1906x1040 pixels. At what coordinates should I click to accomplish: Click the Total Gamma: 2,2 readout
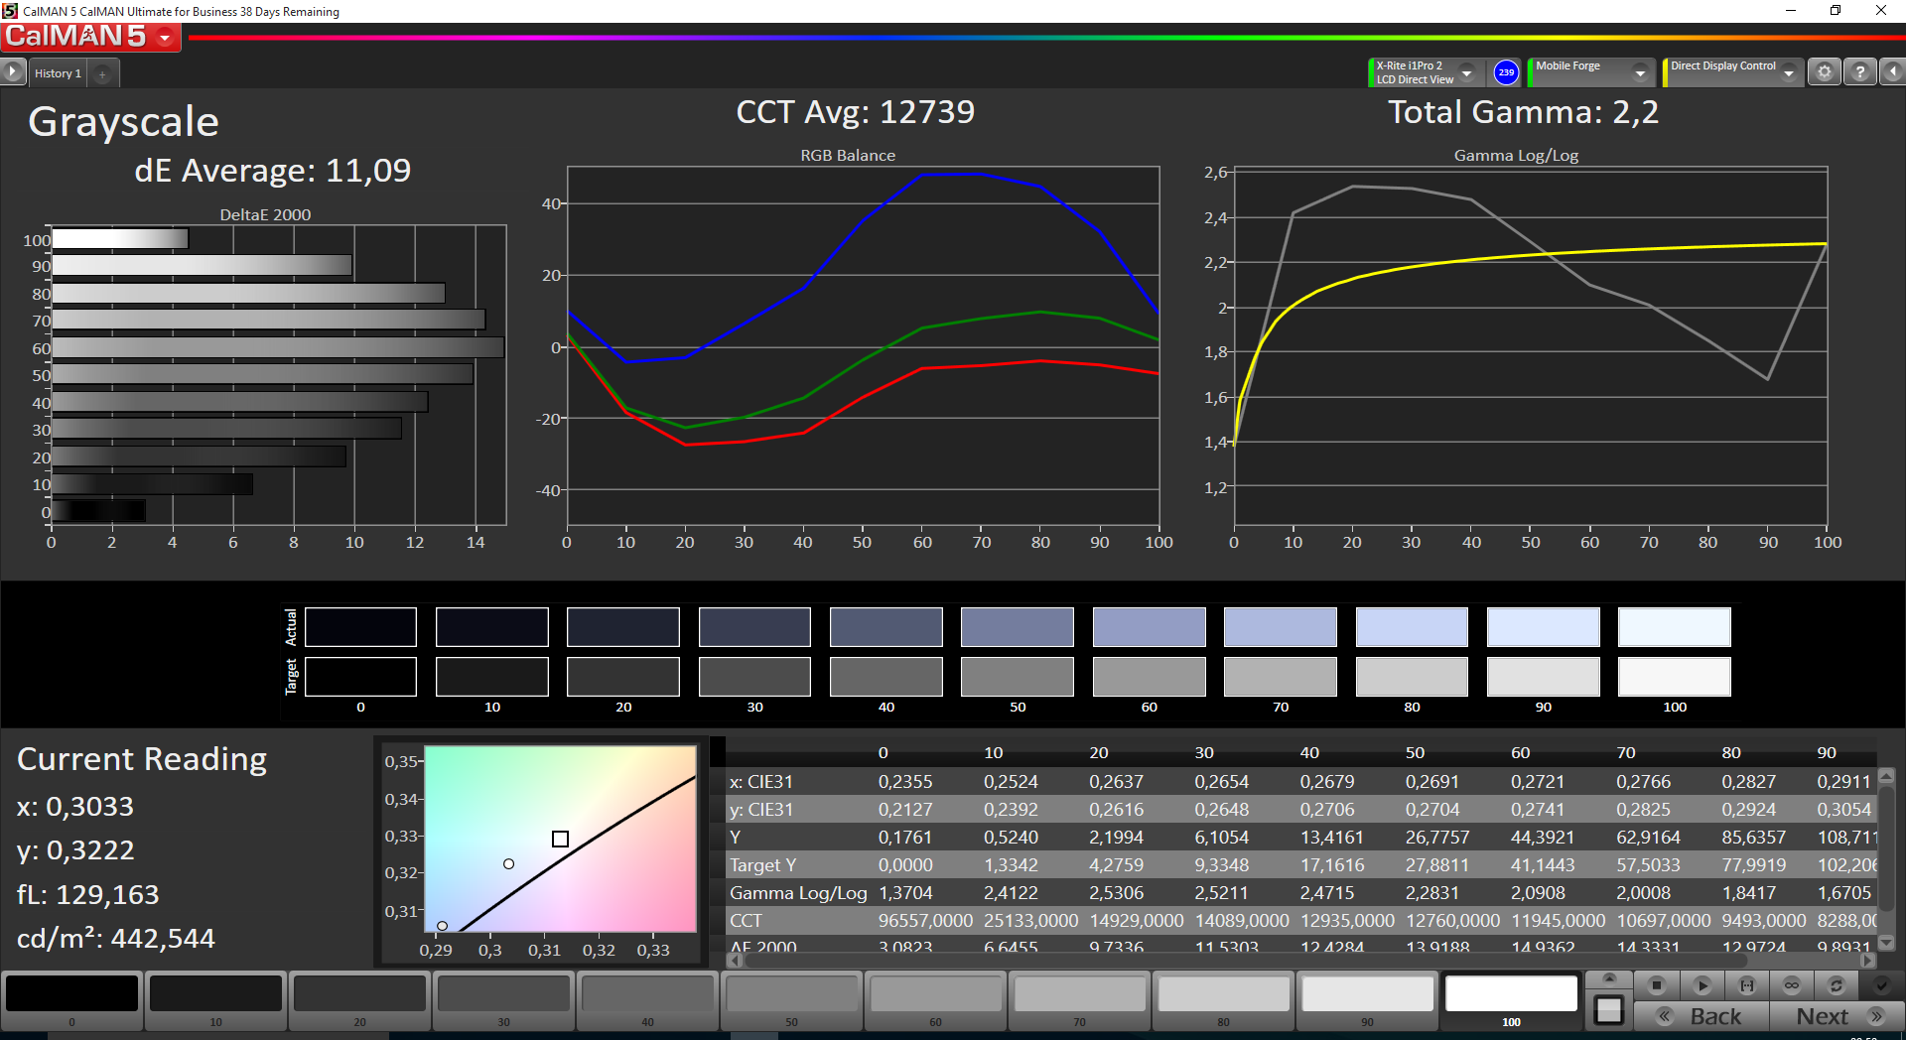tap(1523, 112)
